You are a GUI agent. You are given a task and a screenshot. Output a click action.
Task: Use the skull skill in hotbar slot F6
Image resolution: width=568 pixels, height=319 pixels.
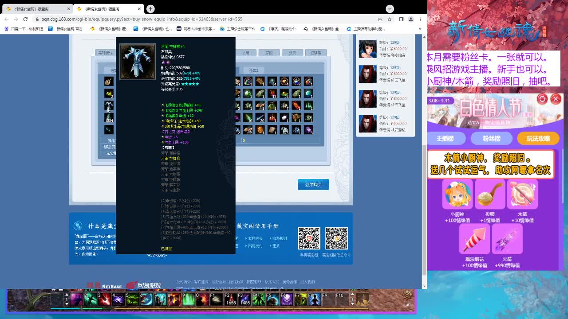click(287, 300)
